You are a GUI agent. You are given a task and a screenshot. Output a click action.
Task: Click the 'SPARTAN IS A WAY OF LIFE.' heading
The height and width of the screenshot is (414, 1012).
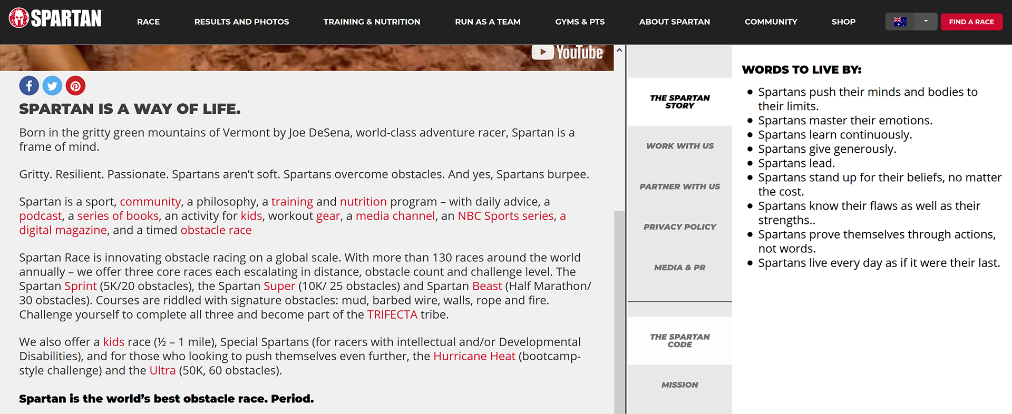[130, 109]
